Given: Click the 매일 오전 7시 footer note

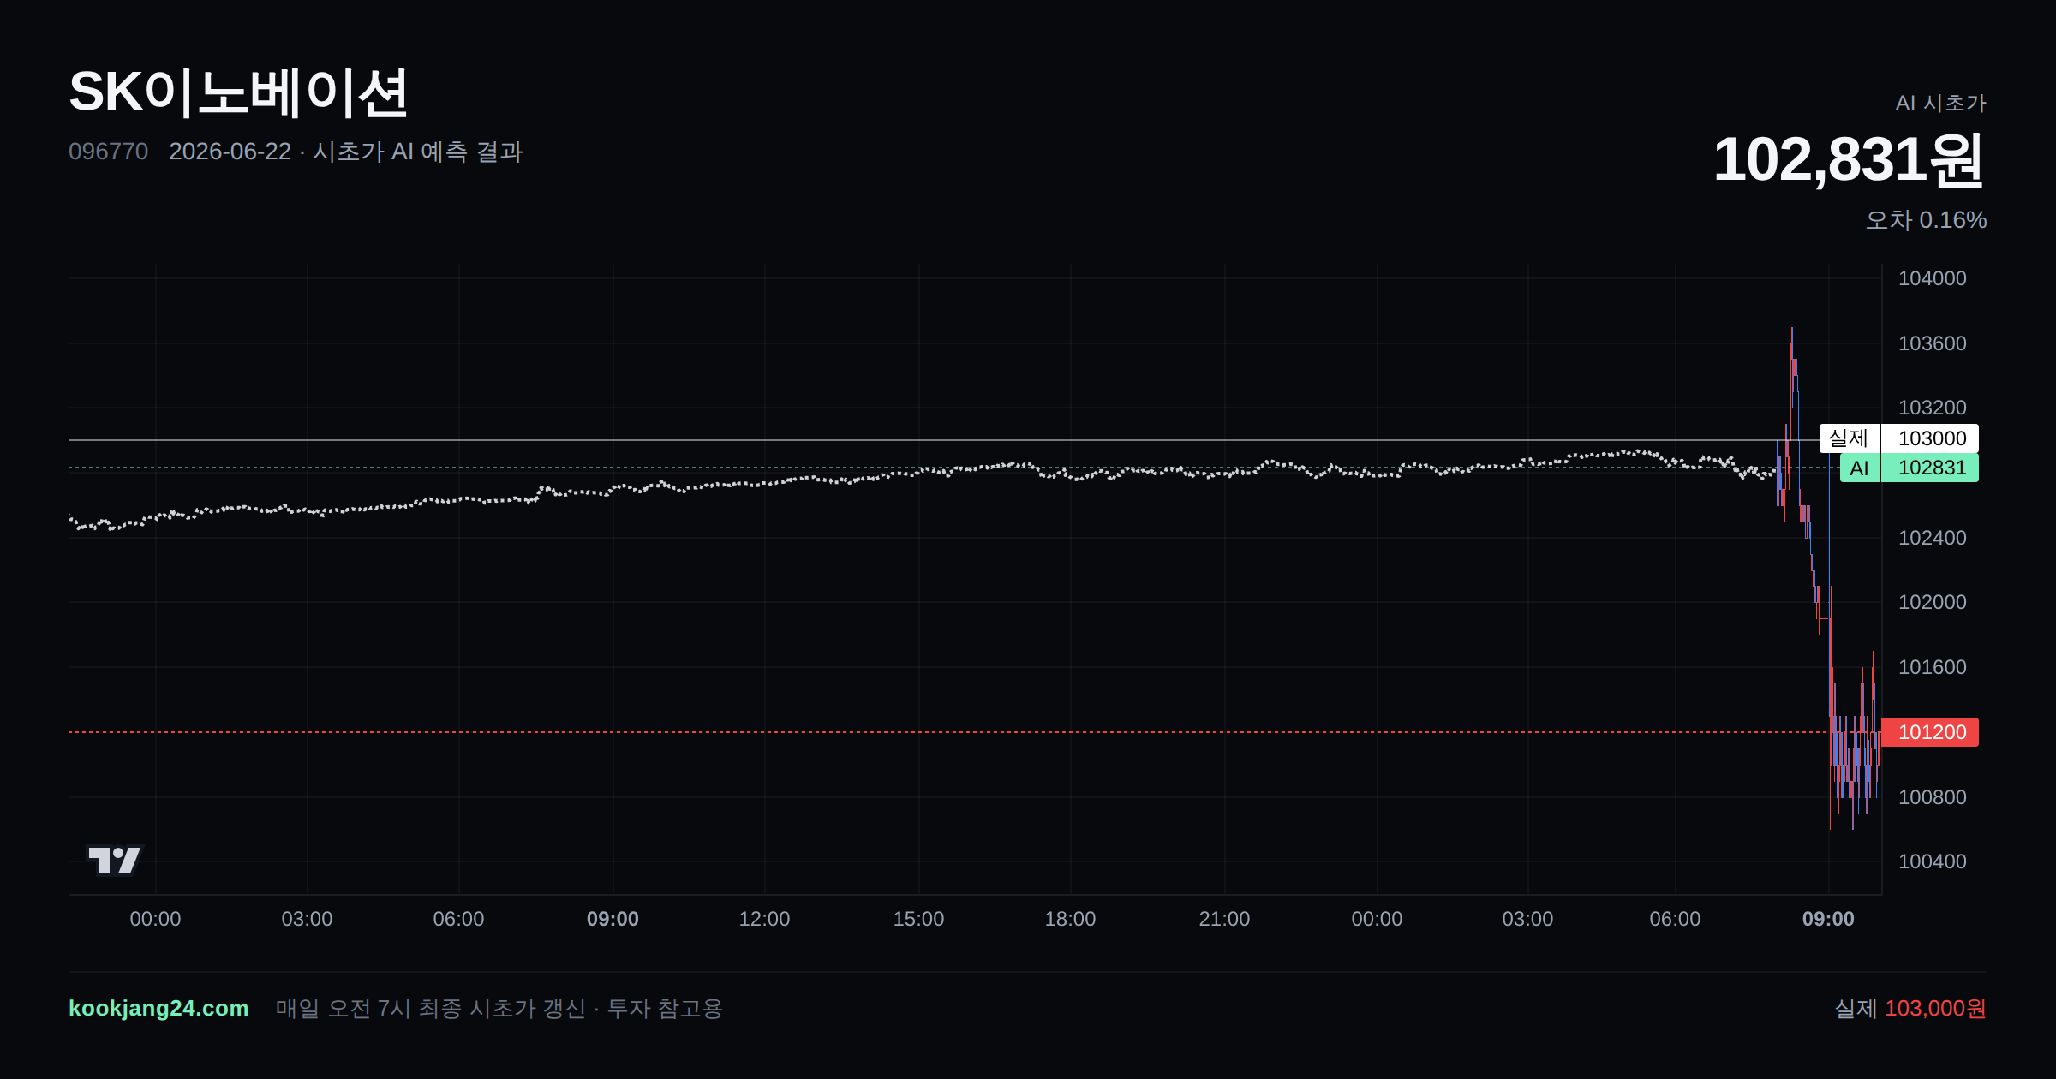Looking at the screenshot, I should pos(499,1008).
